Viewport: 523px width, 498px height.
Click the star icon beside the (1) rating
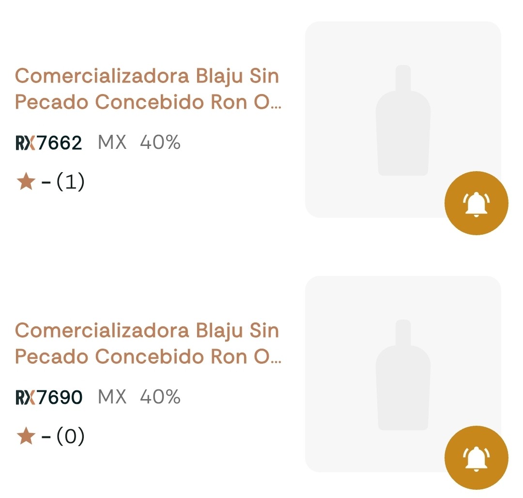26,182
